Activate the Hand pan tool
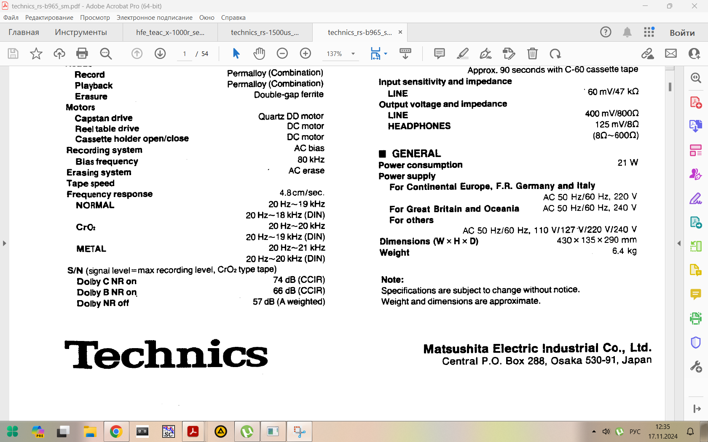The width and height of the screenshot is (708, 442). click(259, 53)
